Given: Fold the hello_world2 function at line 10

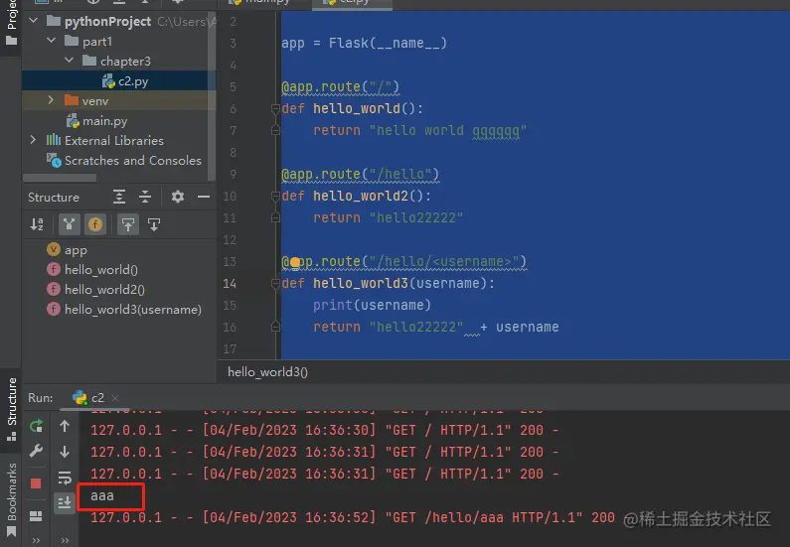Looking at the screenshot, I should (x=275, y=196).
